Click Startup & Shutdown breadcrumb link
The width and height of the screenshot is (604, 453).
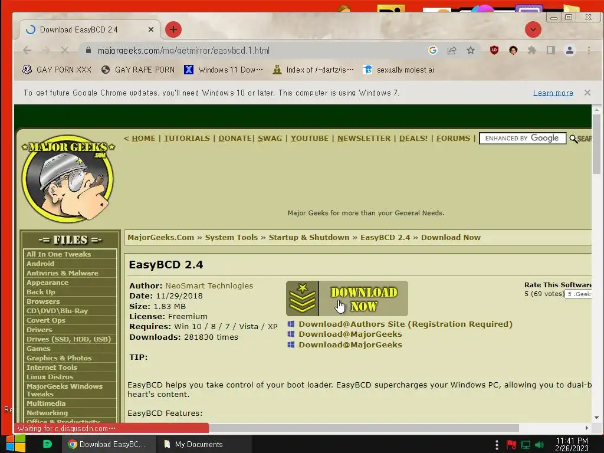309,237
